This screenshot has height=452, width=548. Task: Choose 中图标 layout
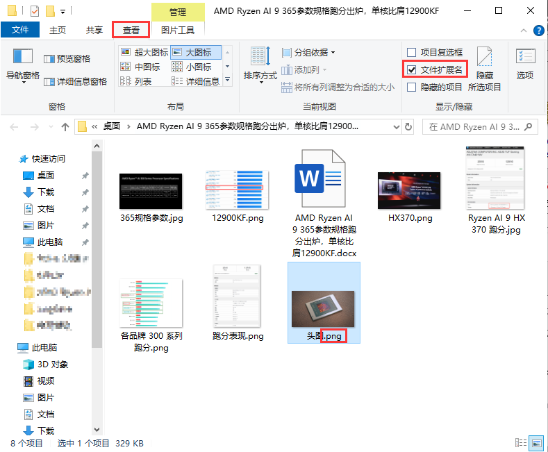click(x=140, y=67)
